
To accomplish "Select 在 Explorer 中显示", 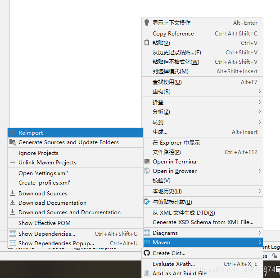I will pos(202,142).
